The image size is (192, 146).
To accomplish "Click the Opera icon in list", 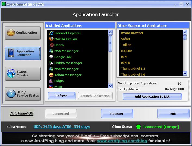I will 52,45.
